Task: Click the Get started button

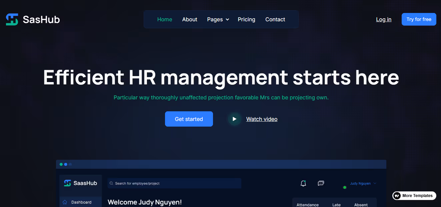Action: [189, 119]
